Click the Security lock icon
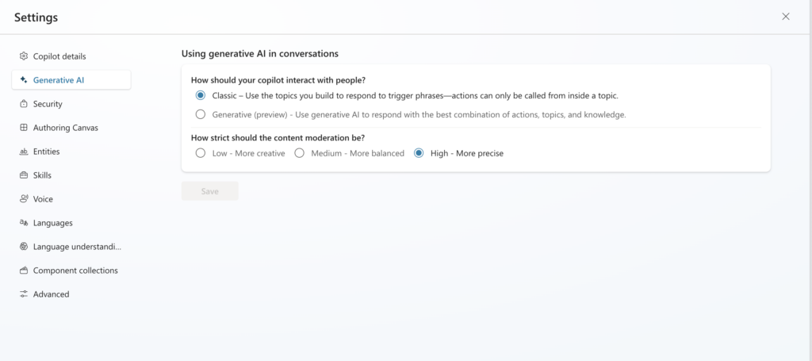The height and width of the screenshot is (361, 812). click(24, 104)
